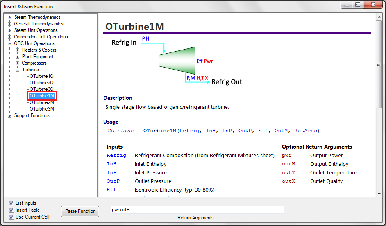Image resolution: width=386 pixels, height=226 pixels.
Task: Select the Combustion Unit Operations label
Action: [x=41, y=37]
